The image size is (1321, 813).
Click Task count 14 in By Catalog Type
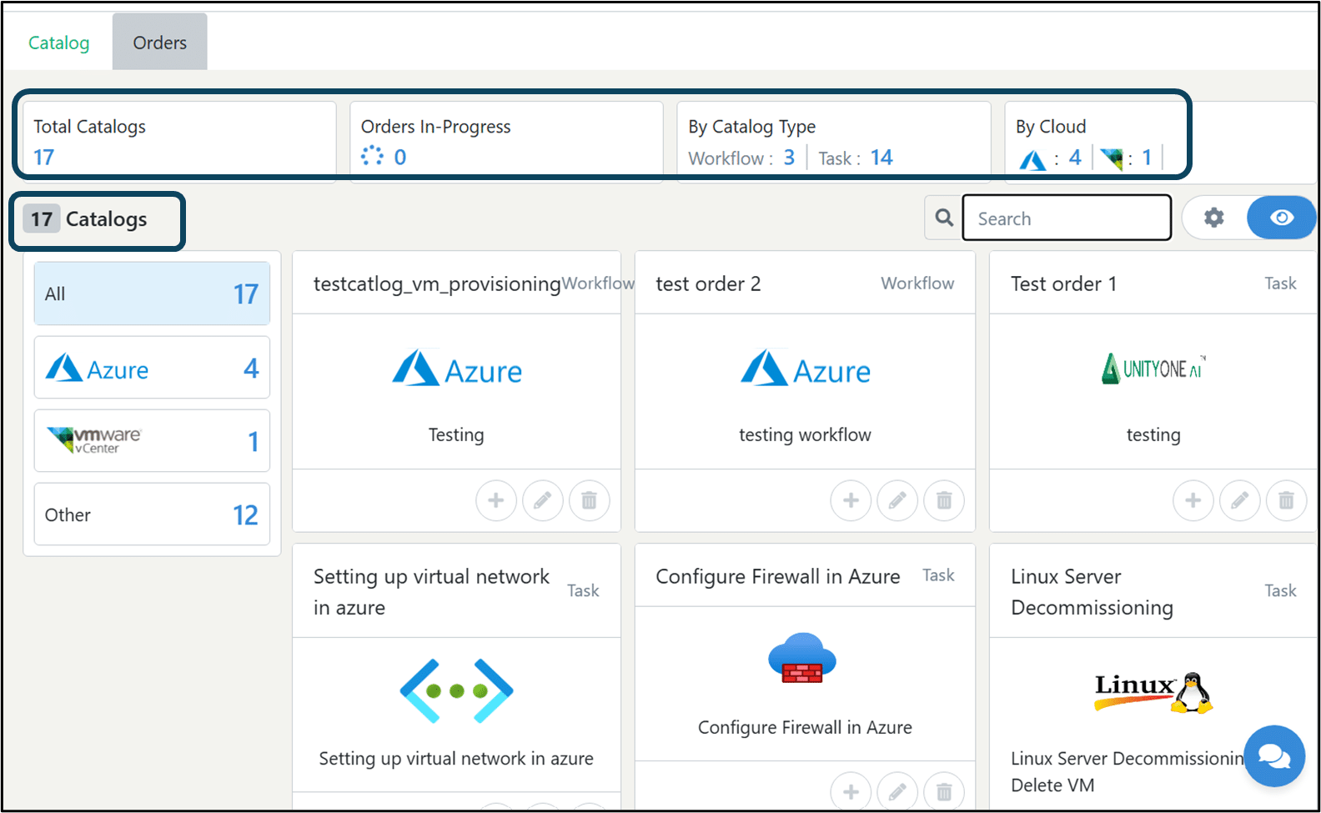coord(882,158)
